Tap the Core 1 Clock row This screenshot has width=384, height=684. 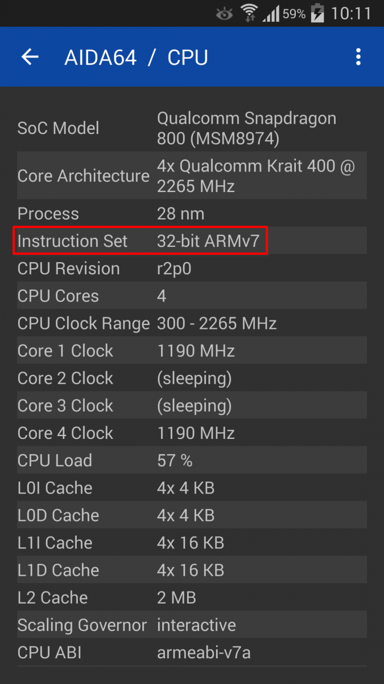[192, 351]
